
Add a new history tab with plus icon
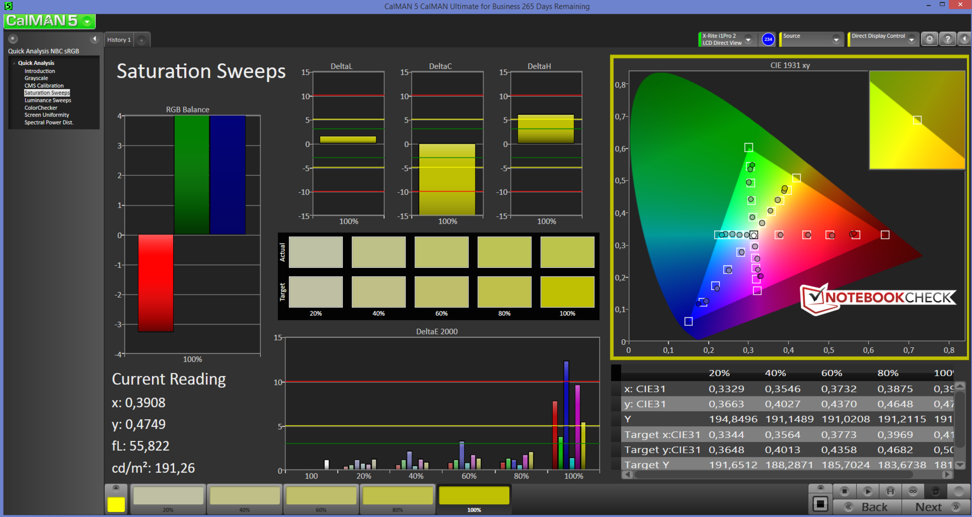[x=142, y=40]
